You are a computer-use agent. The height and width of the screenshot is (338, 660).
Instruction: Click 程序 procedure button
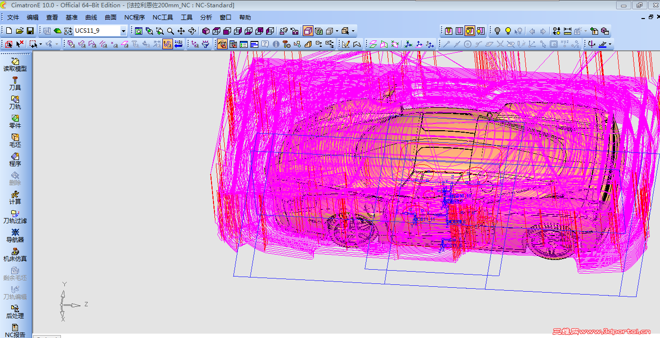pyautogui.click(x=15, y=159)
